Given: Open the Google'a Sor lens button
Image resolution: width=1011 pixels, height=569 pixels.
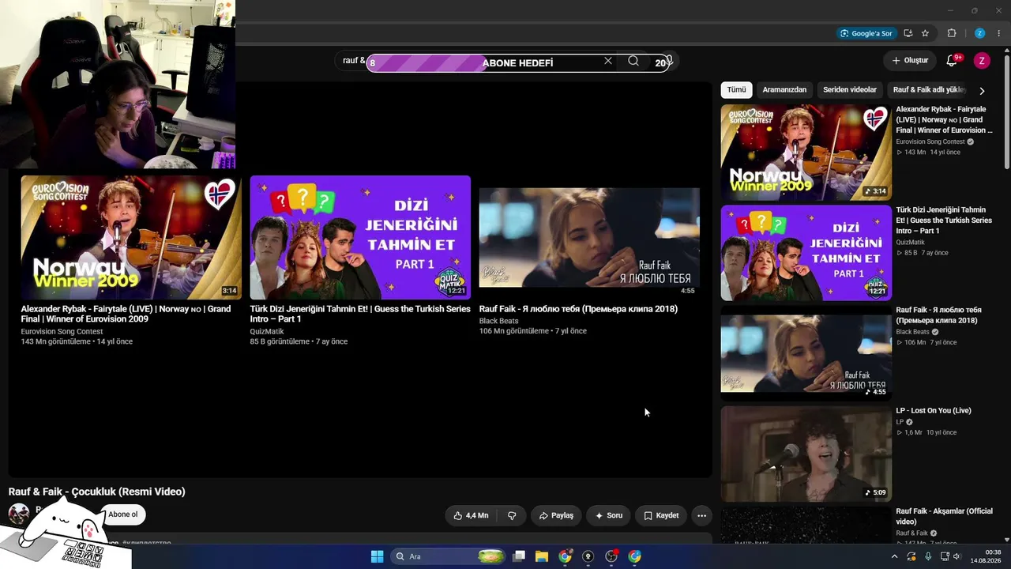Looking at the screenshot, I should click(866, 33).
